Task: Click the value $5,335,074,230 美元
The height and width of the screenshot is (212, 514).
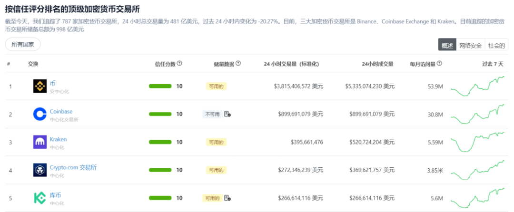Action: [x=370, y=87]
